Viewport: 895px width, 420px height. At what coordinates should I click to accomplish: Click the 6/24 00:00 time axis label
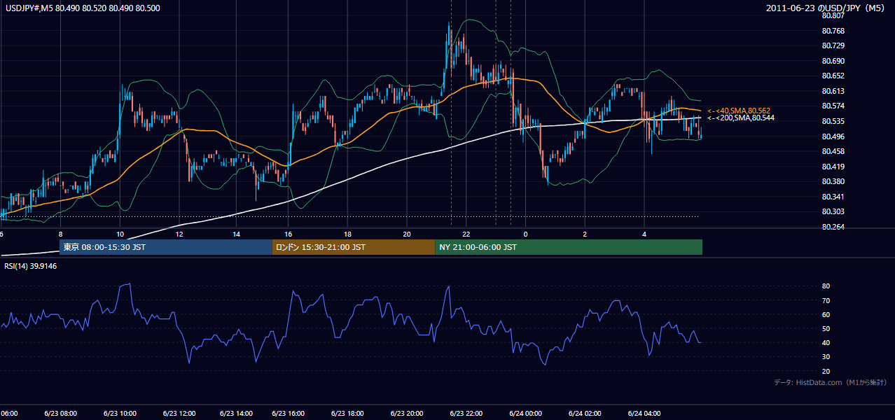[526, 414]
